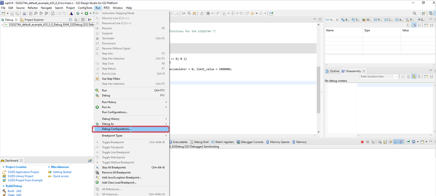Screen dimensions: 436x196
Task: Open Breakpoint Types submenu
Action: click(x=130, y=136)
